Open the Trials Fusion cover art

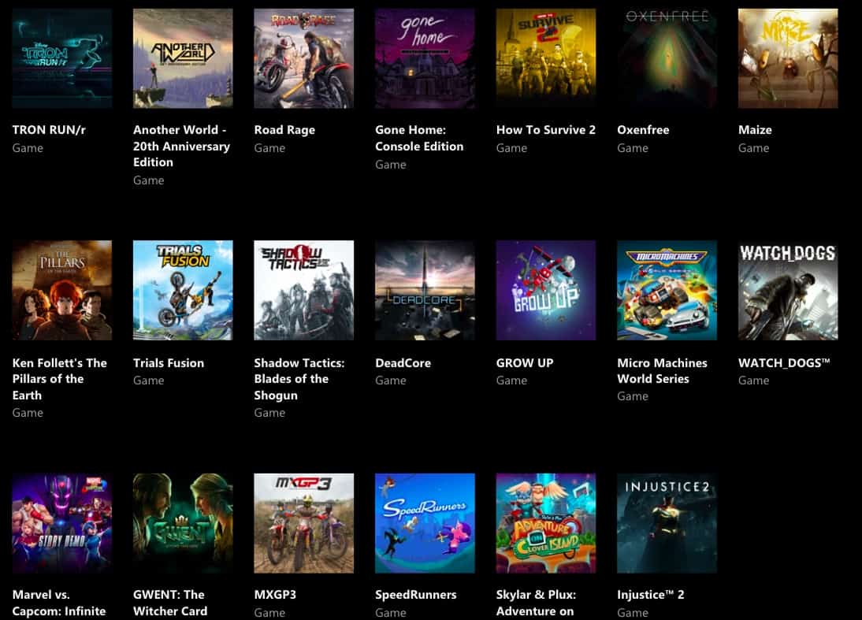click(x=183, y=290)
